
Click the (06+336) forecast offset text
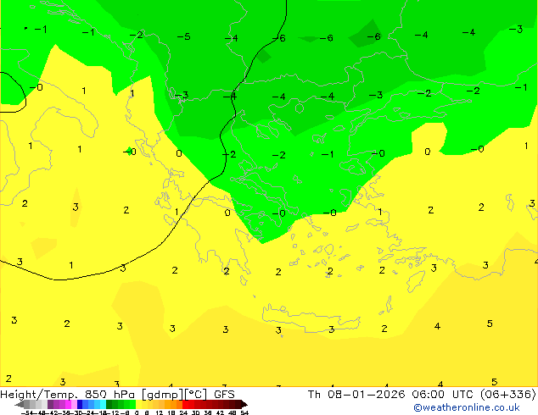[x=507, y=395]
